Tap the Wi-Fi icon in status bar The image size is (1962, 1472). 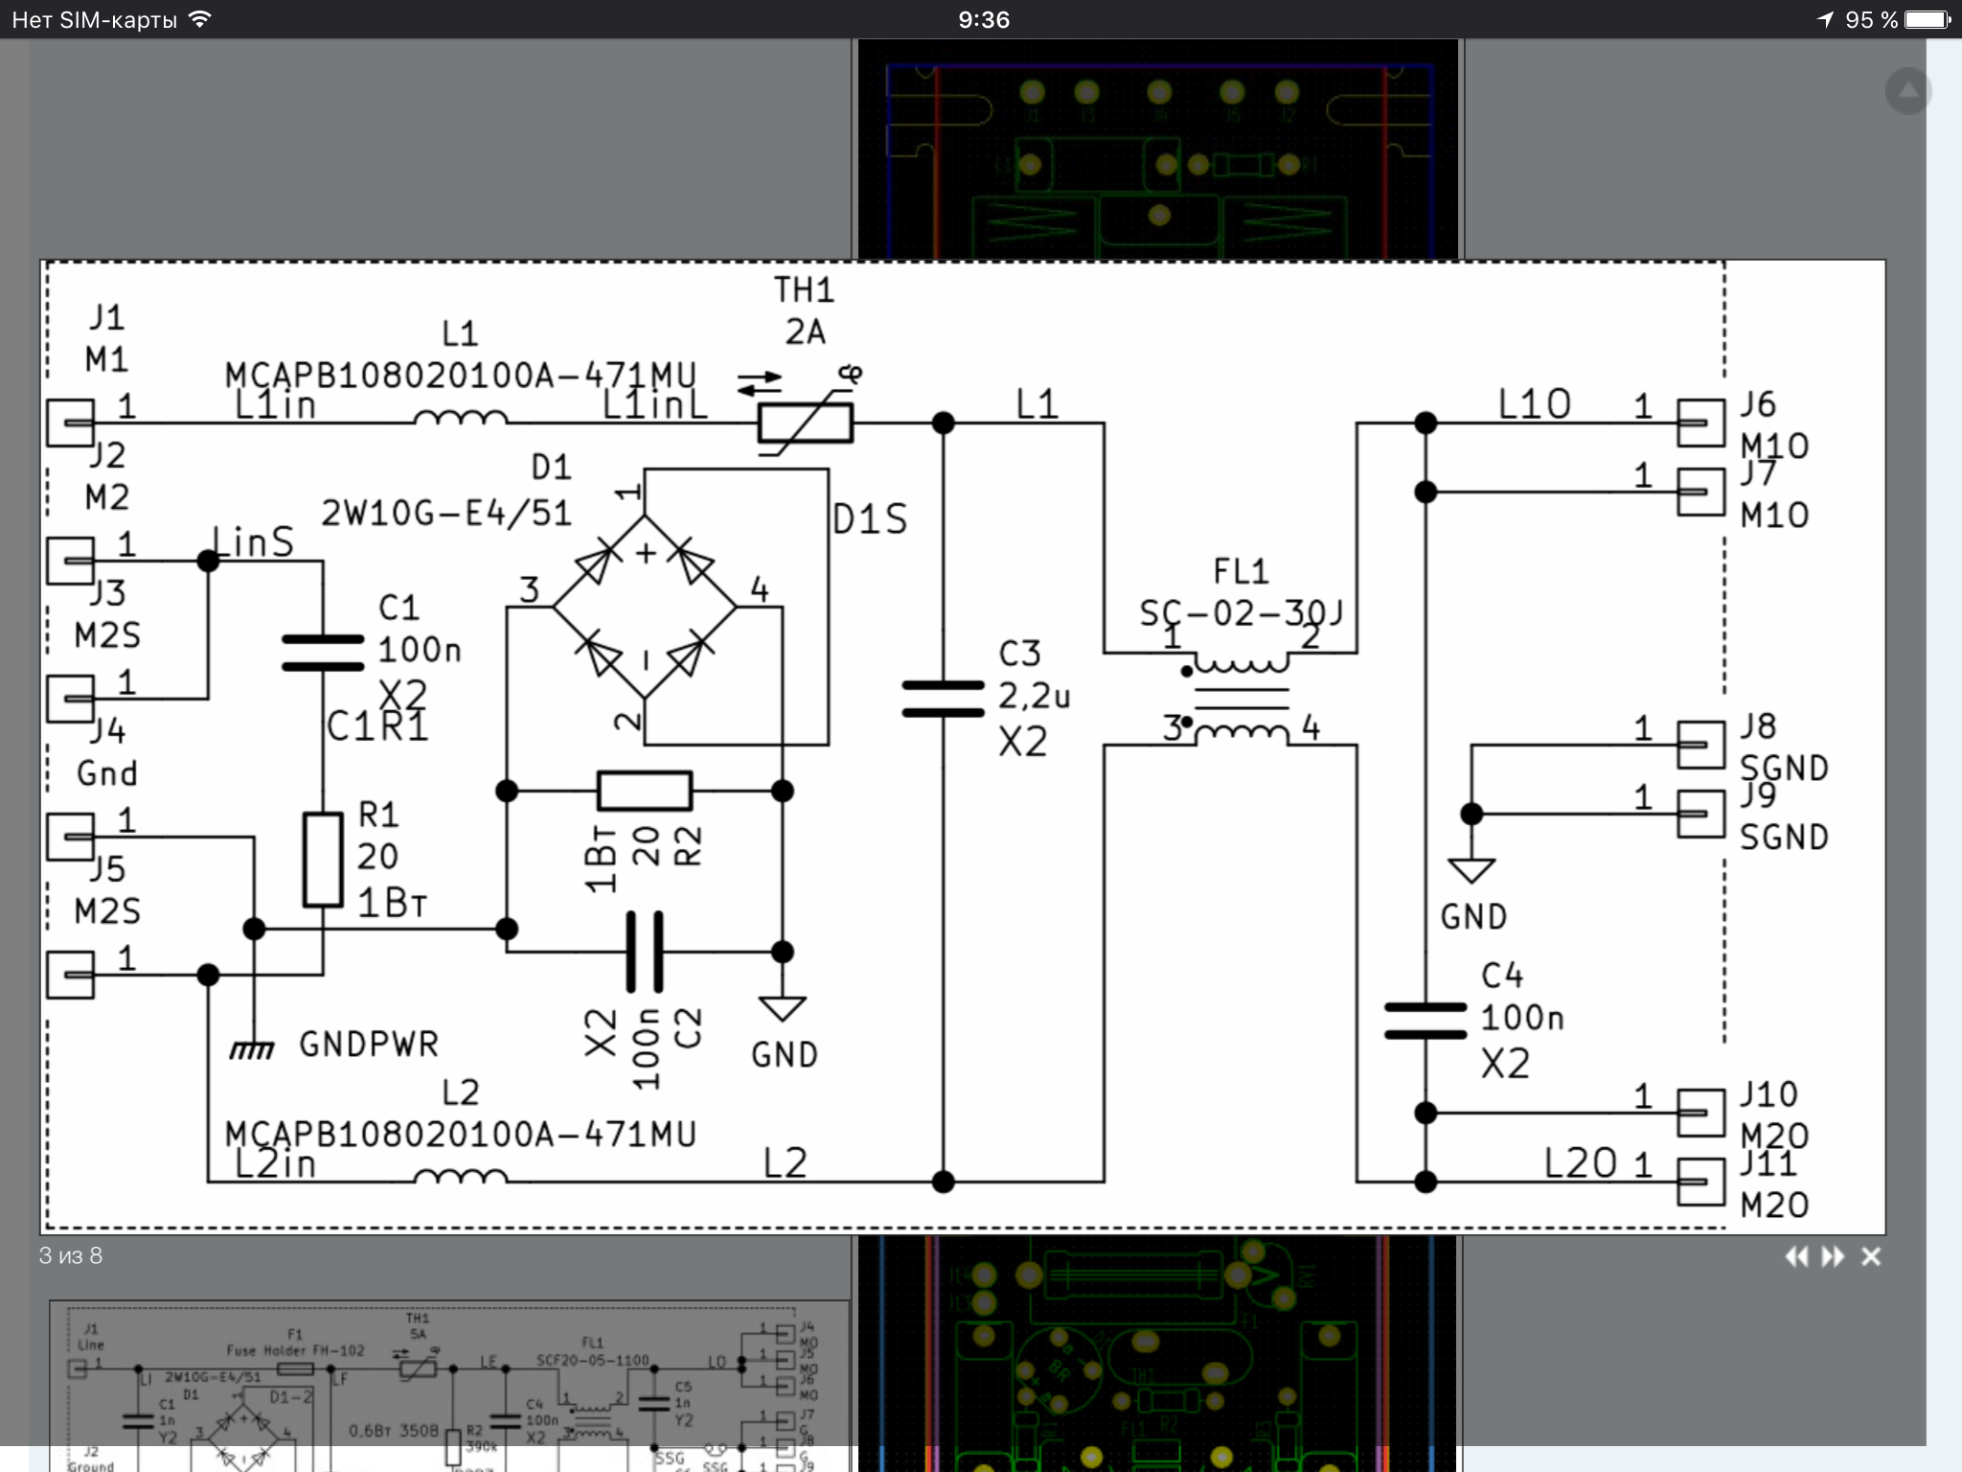coord(200,19)
